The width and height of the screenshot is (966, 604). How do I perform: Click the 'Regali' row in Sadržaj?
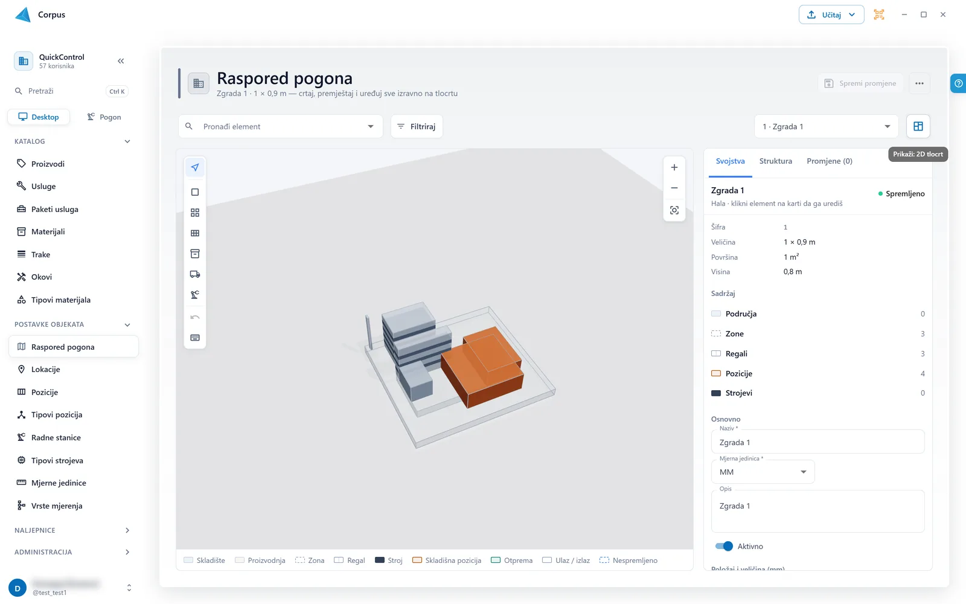tap(818, 354)
